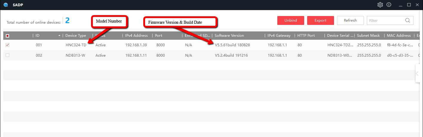Screen dimensions: 423x137
Task: Sort by the IPv4 Address column header
Action: pyautogui.click(x=136, y=36)
